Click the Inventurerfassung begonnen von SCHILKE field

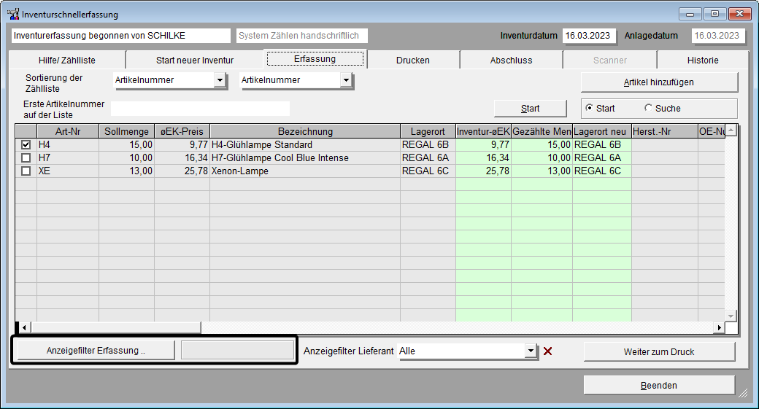121,36
